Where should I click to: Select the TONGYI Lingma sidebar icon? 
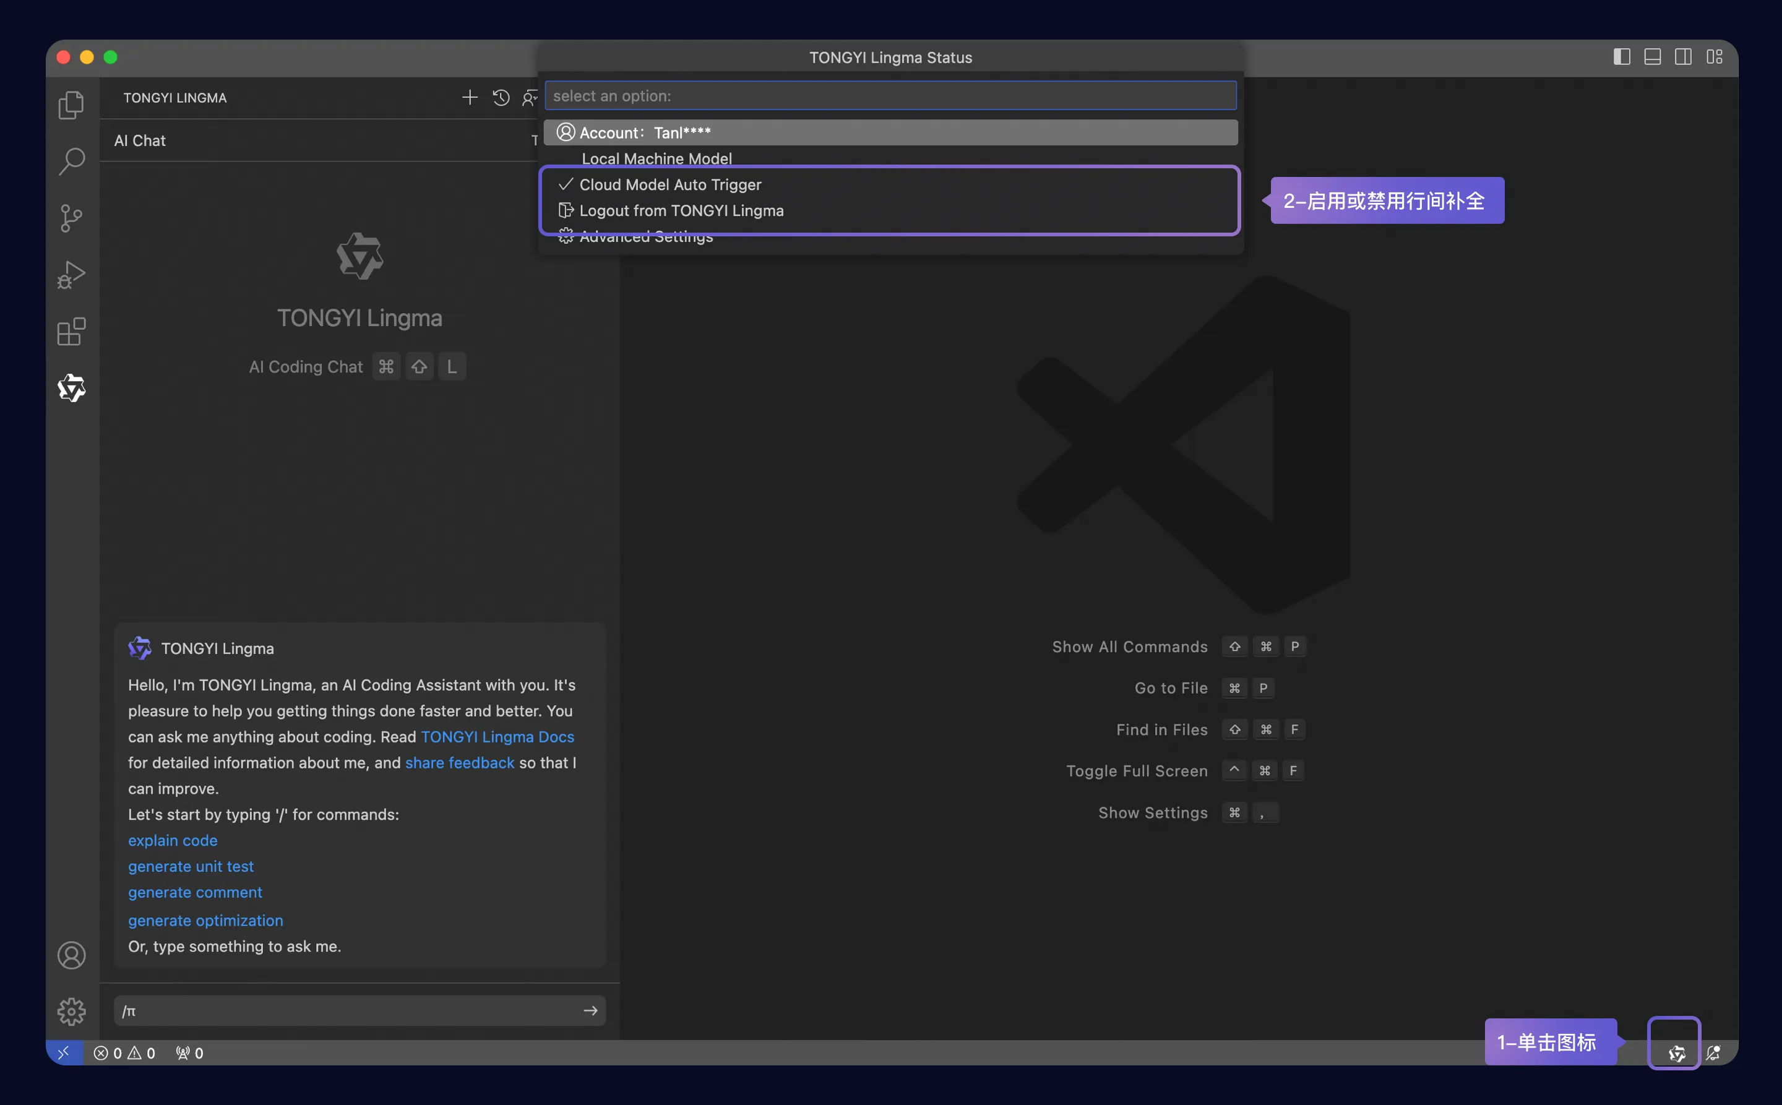click(x=71, y=388)
